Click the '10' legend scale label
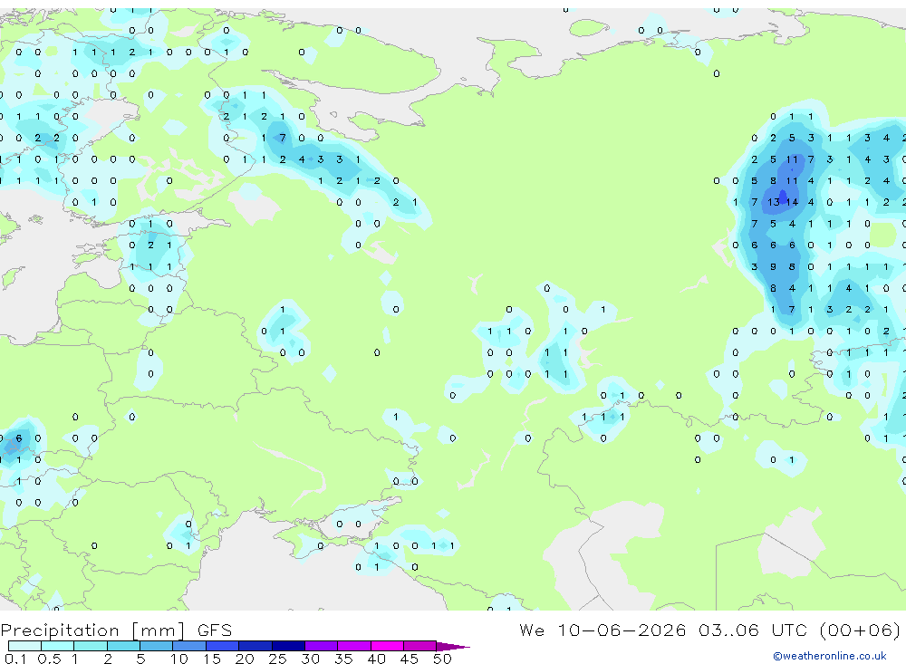 (x=179, y=659)
